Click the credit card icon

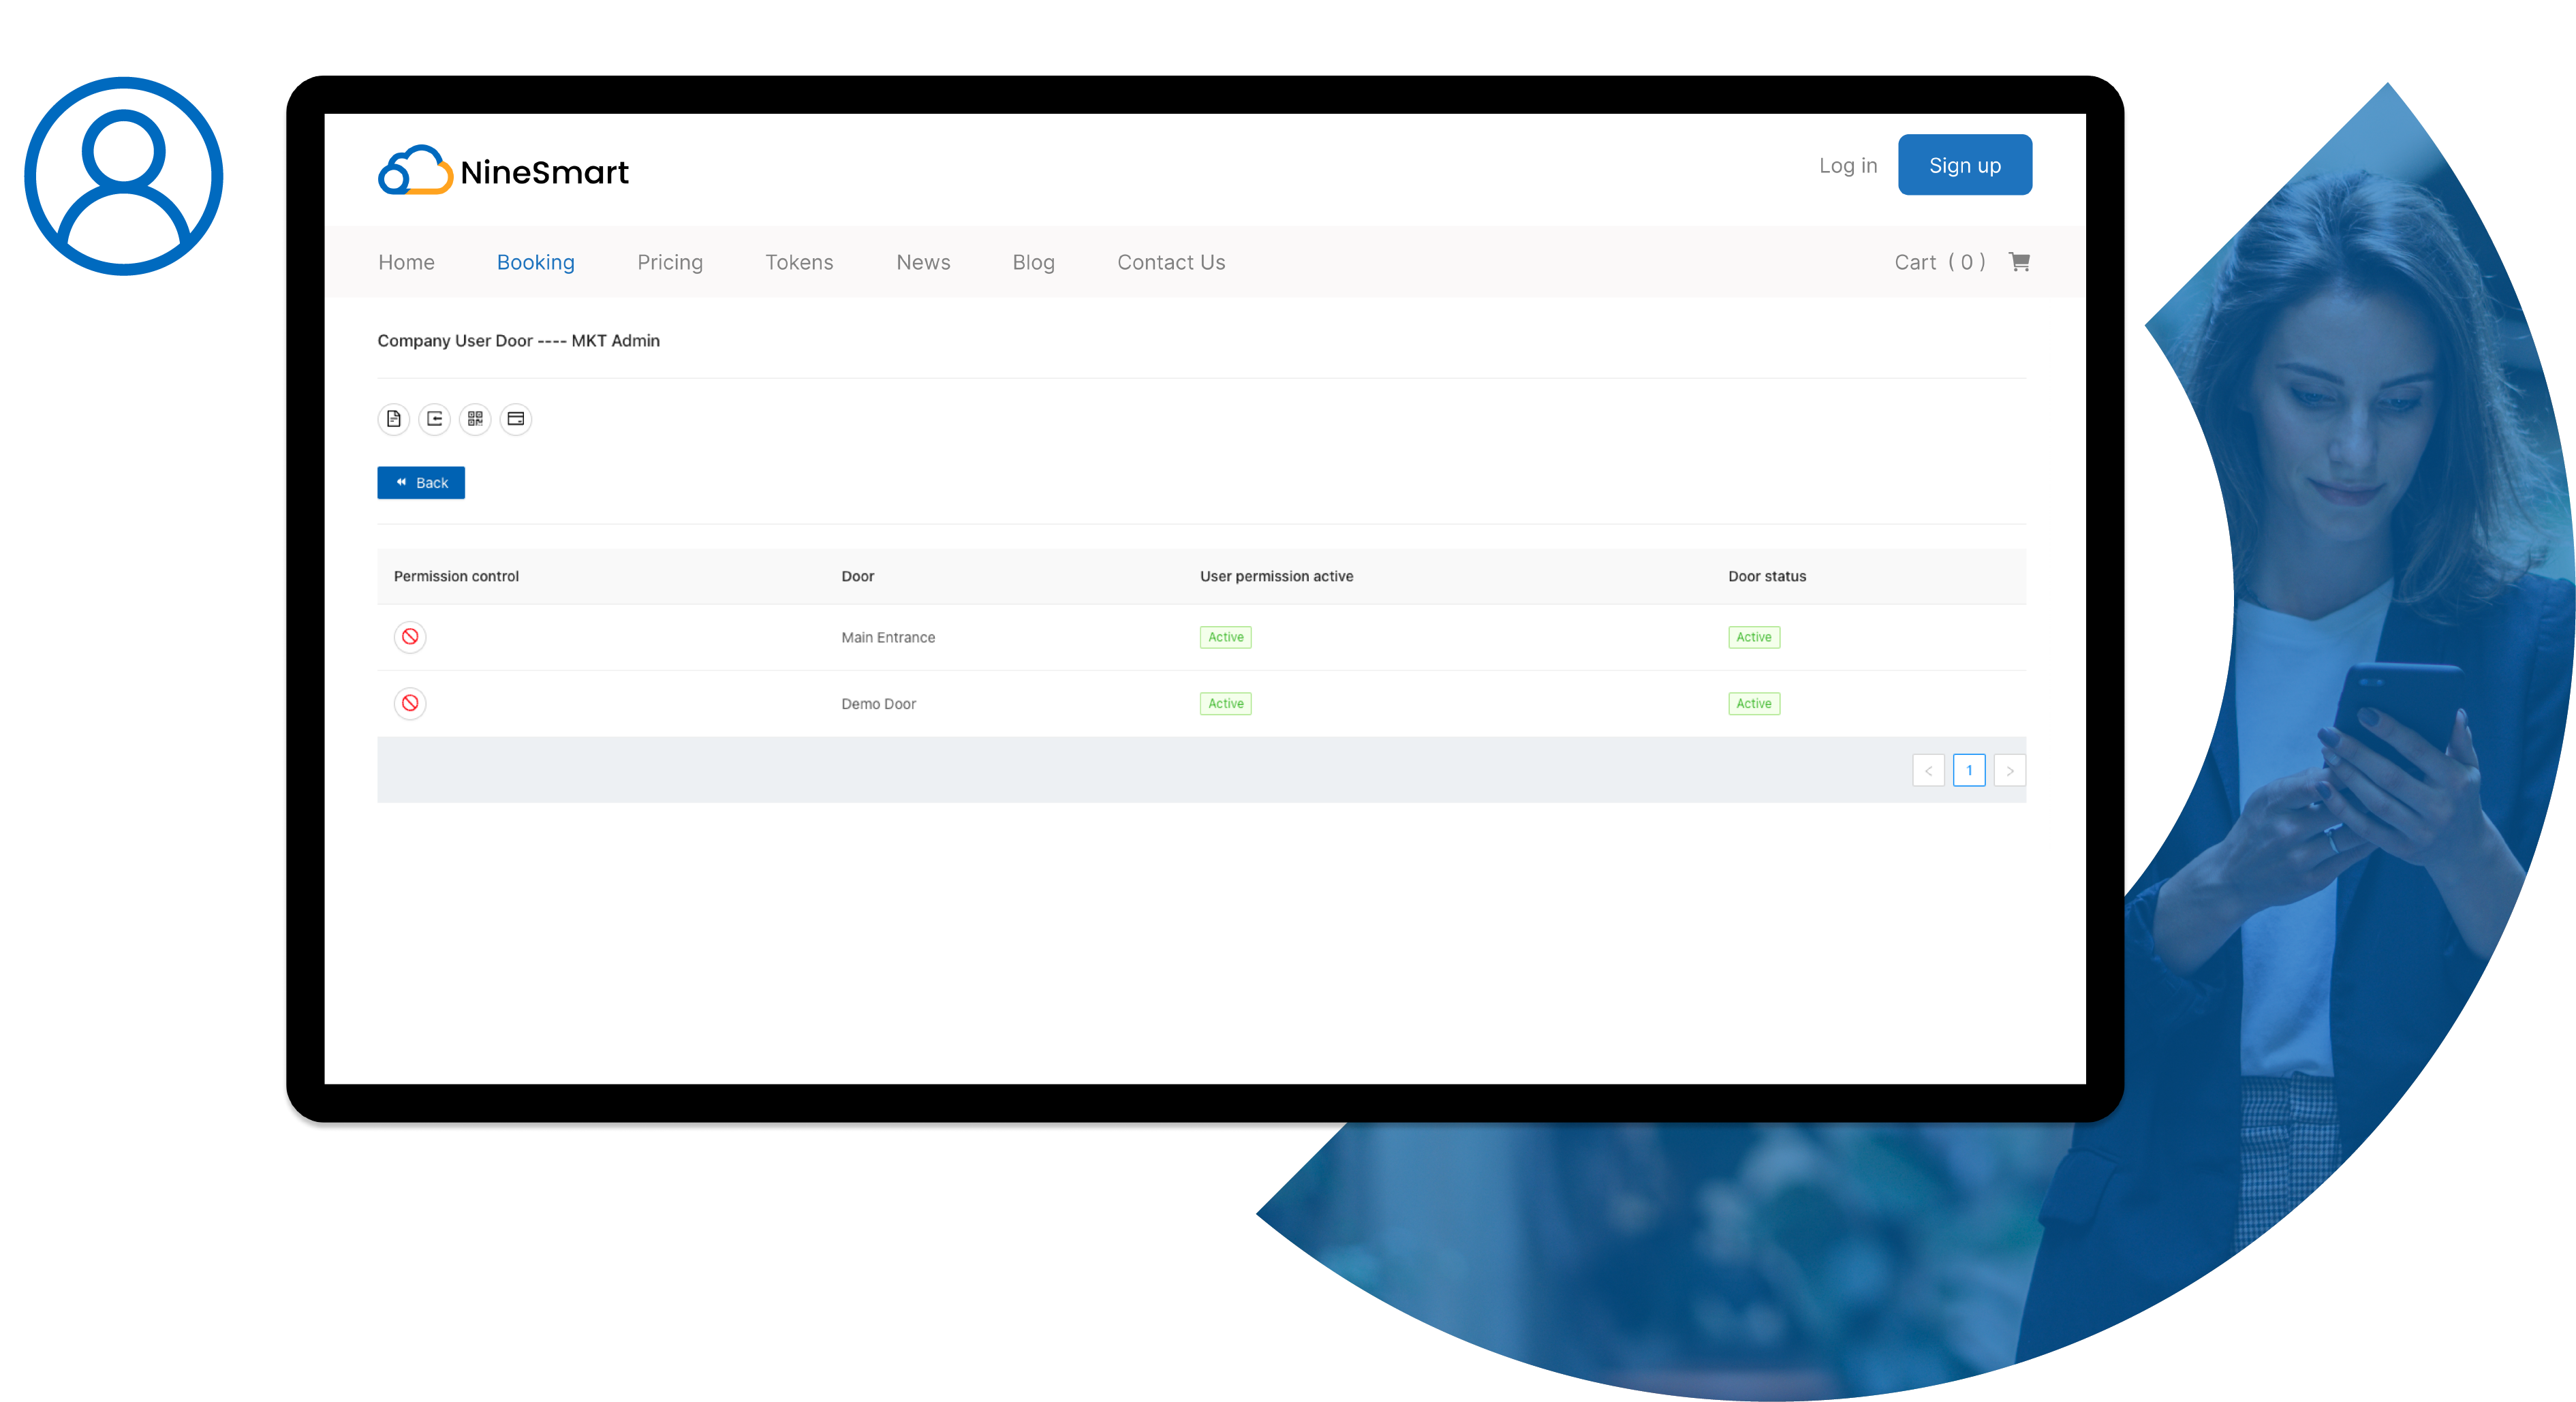pos(516,419)
